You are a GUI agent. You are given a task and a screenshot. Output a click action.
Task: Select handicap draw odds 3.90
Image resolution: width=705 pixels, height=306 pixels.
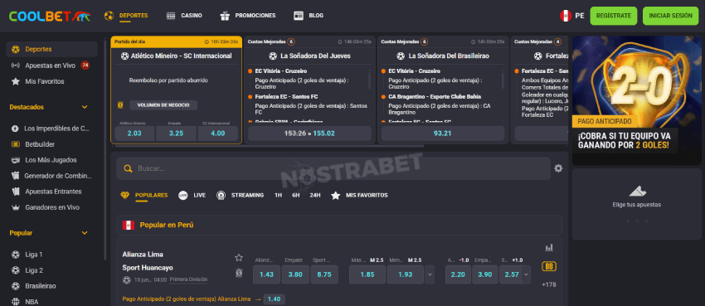pos(485,274)
